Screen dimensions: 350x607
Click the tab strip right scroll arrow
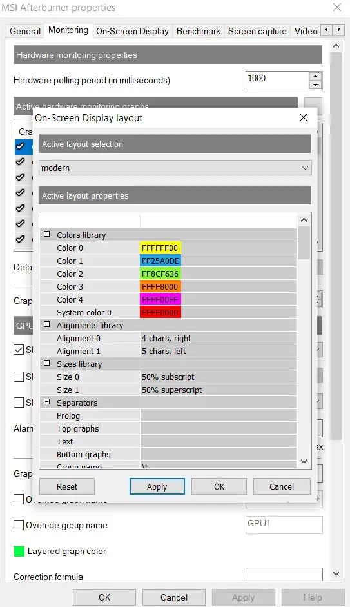tap(339, 30)
